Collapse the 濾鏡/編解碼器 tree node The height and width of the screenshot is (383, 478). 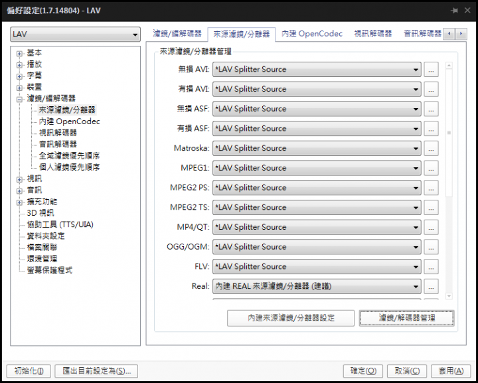(19, 99)
